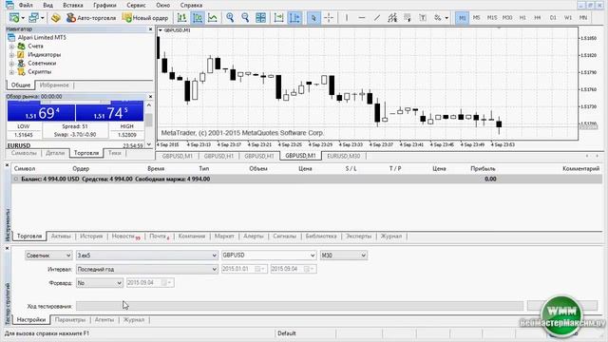Image resolution: width=608 pixels, height=342 pixels.
Task: Select the vertical line drawing tool
Action: (x=347, y=18)
